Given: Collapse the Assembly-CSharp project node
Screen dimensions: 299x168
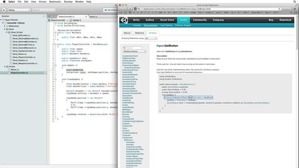Looking at the screenshot, I should [x=3, y=23].
